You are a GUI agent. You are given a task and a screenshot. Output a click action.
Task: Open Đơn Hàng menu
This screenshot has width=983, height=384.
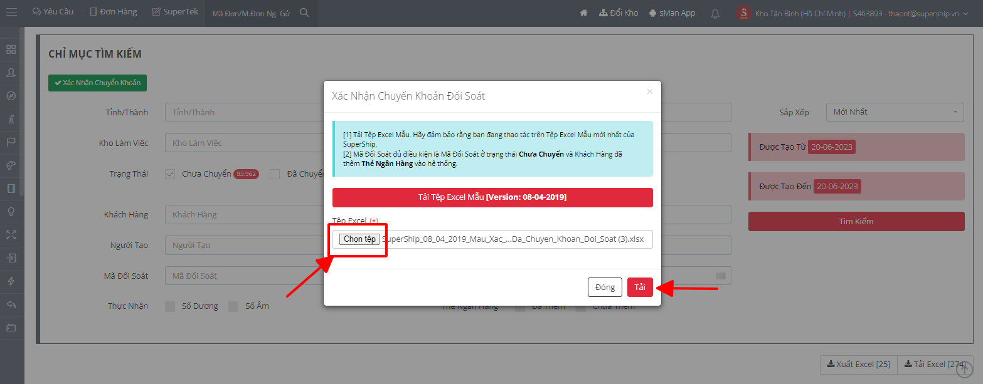113,12
